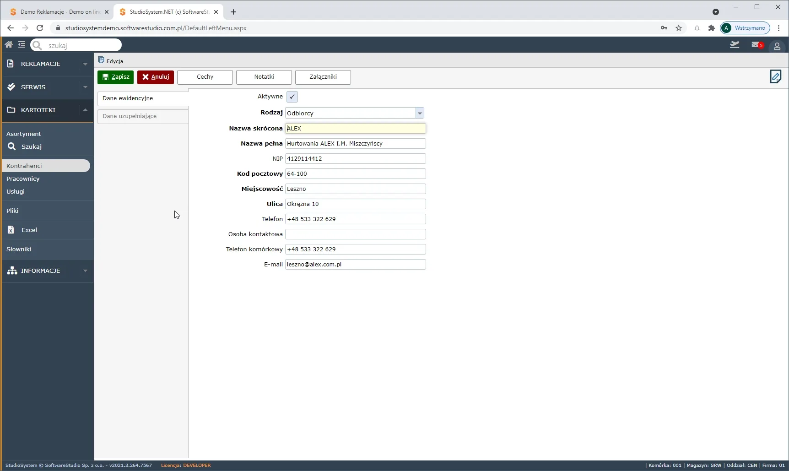
Task: Click the edit note icon at right
Action: click(776, 76)
